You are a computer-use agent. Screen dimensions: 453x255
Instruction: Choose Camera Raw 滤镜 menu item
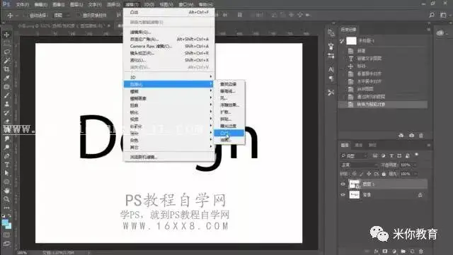tap(168, 46)
